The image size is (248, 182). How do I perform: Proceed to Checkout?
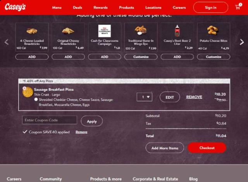click(207, 148)
